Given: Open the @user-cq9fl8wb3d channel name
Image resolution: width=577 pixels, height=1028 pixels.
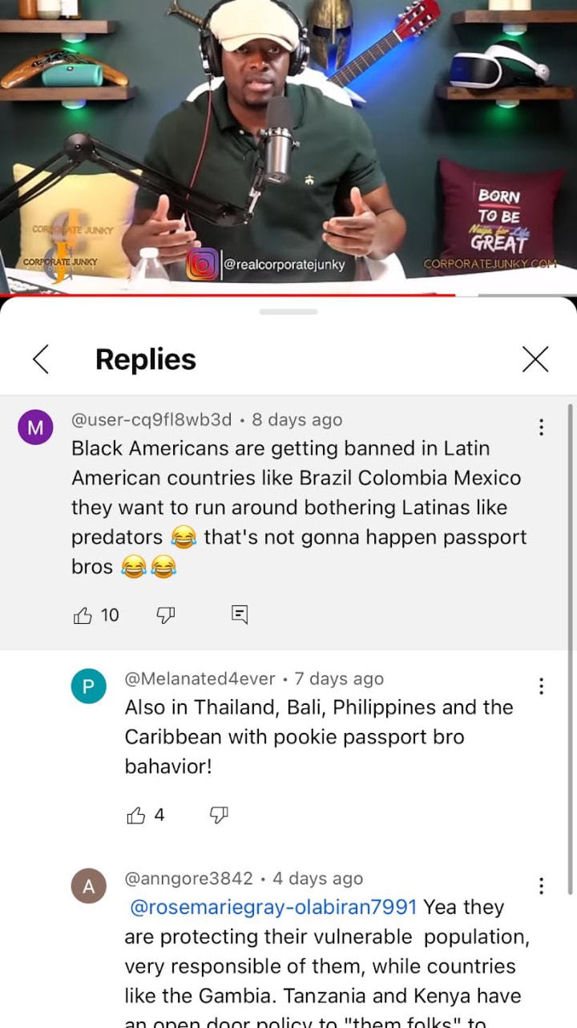Looking at the screenshot, I should coord(151,419).
